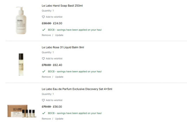Click green checkmark beside Discovery Set savings

(44, 113)
